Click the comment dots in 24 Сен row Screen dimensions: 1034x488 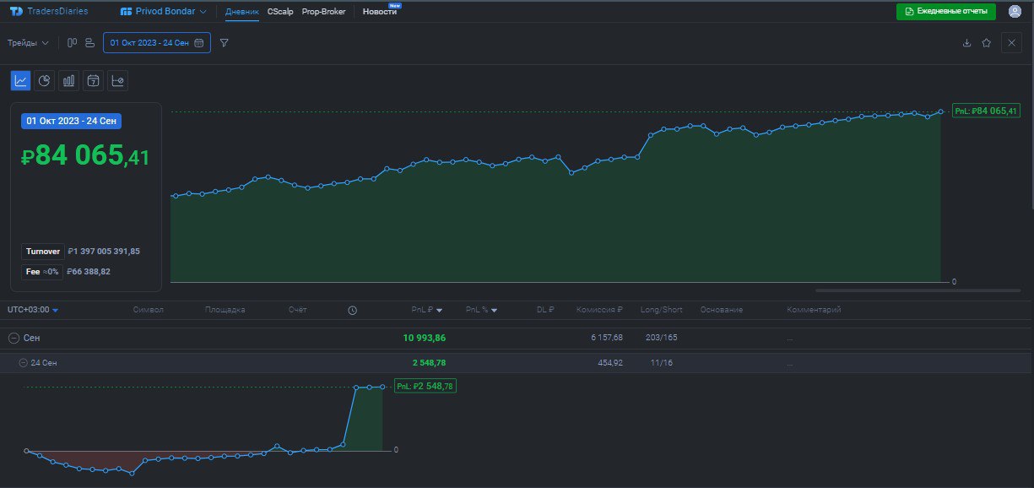[790, 363]
